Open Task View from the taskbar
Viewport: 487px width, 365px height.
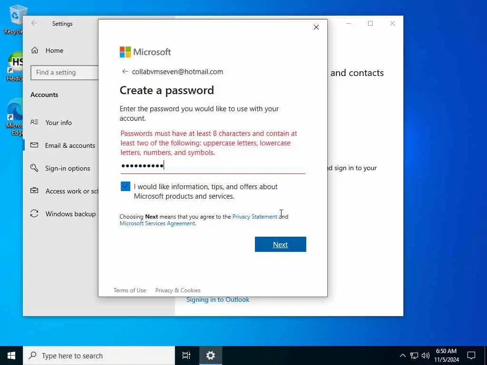tap(186, 355)
